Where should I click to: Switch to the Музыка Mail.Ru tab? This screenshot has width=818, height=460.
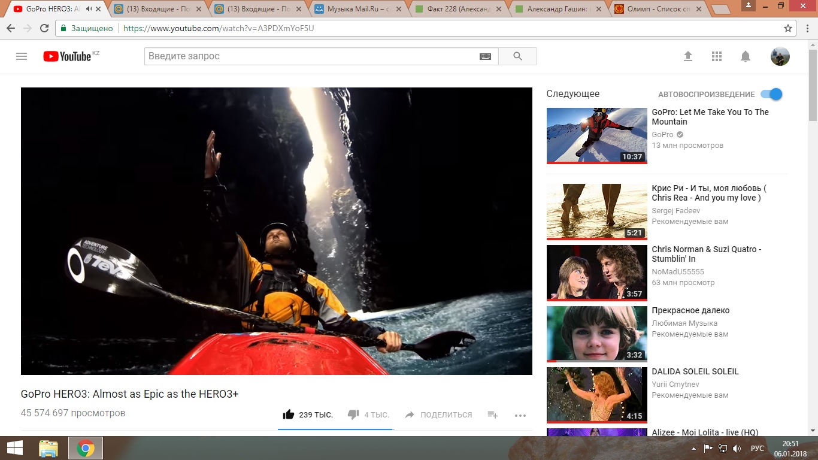pos(358,9)
